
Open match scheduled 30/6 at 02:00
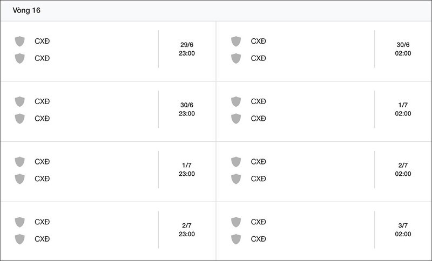pos(324,51)
